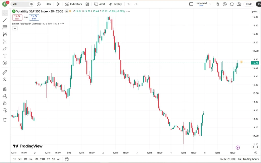
Task: Click the green market status icon beside symbol name
Action: click(14, 11)
